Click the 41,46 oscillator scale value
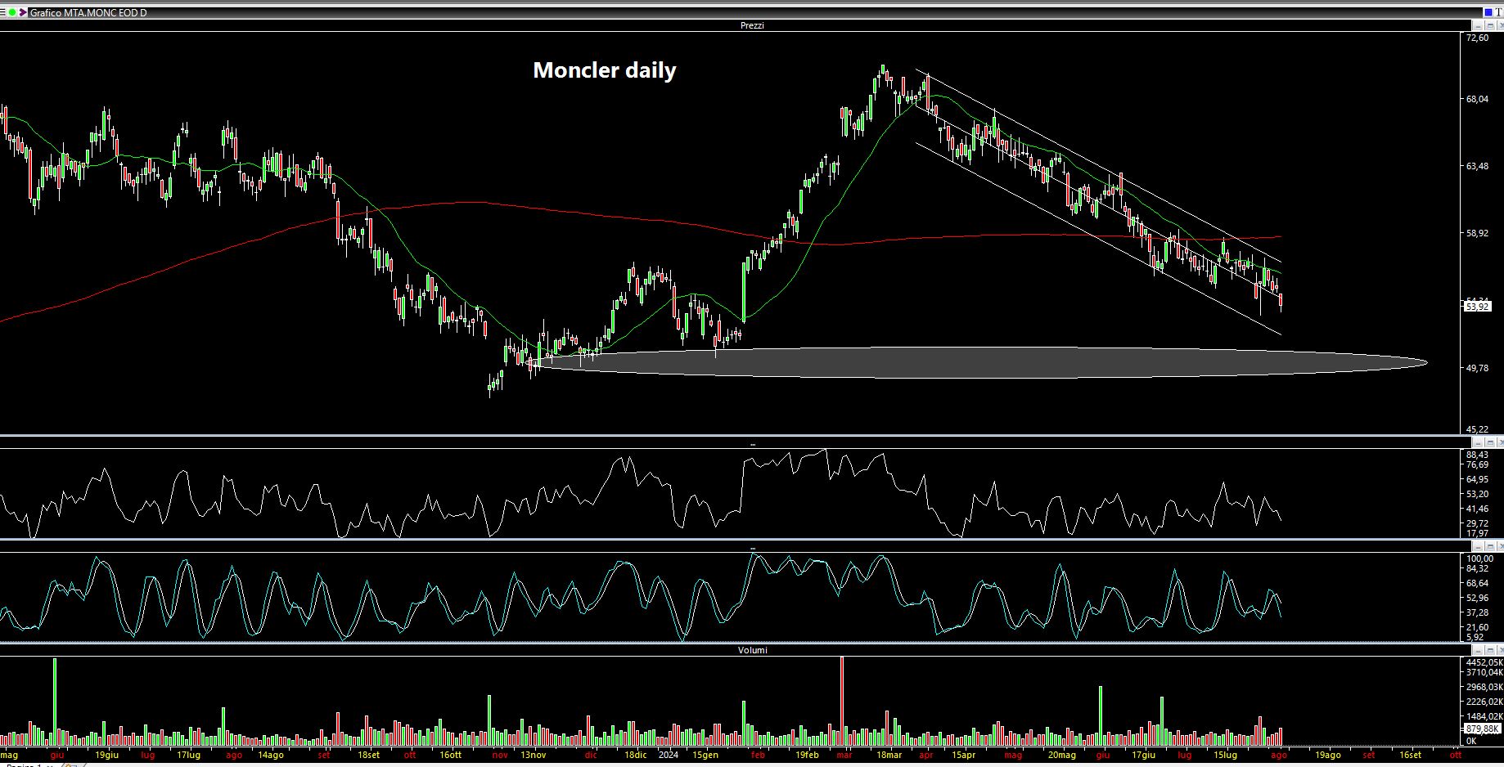This screenshot has width=1504, height=767. point(1477,509)
